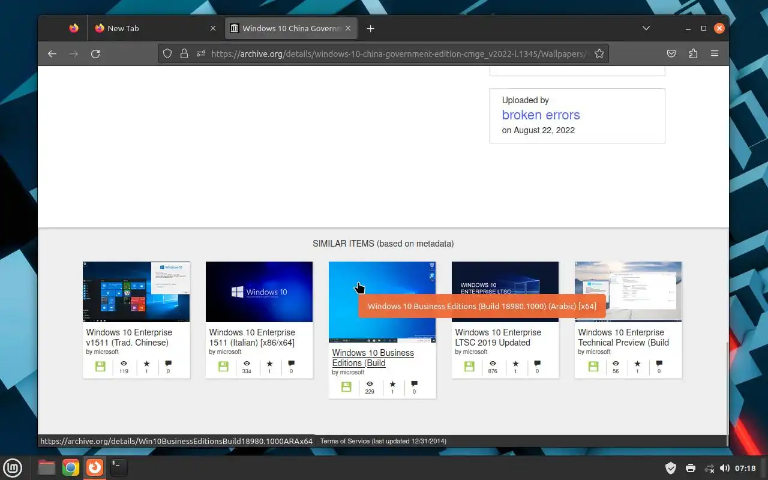Launch Chrome from taskbar
The height and width of the screenshot is (480, 768).
(71, 467)
